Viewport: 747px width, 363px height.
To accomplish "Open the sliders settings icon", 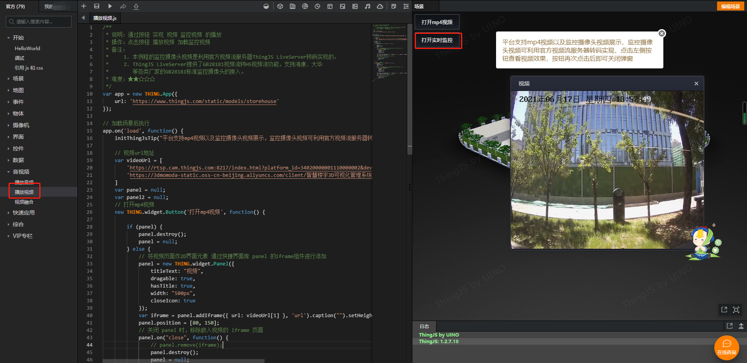I will (x=406, y=6).
